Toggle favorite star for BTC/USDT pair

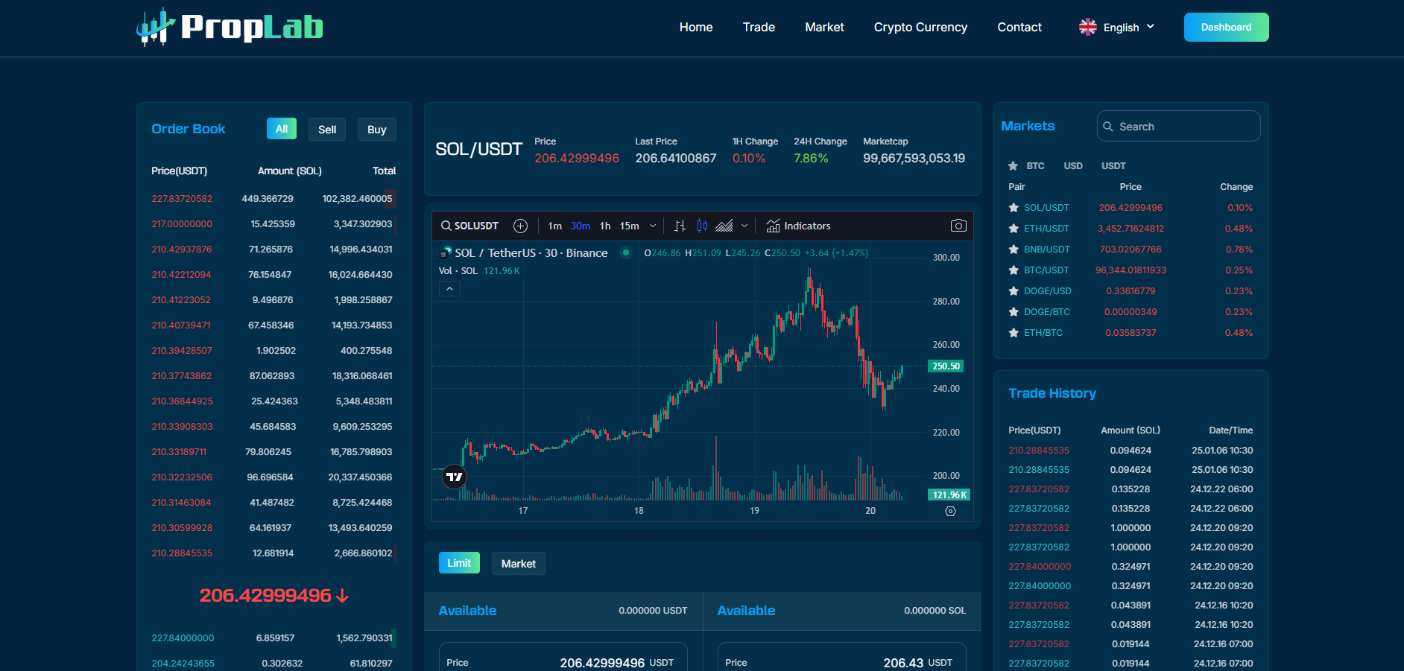[1014, 270]
